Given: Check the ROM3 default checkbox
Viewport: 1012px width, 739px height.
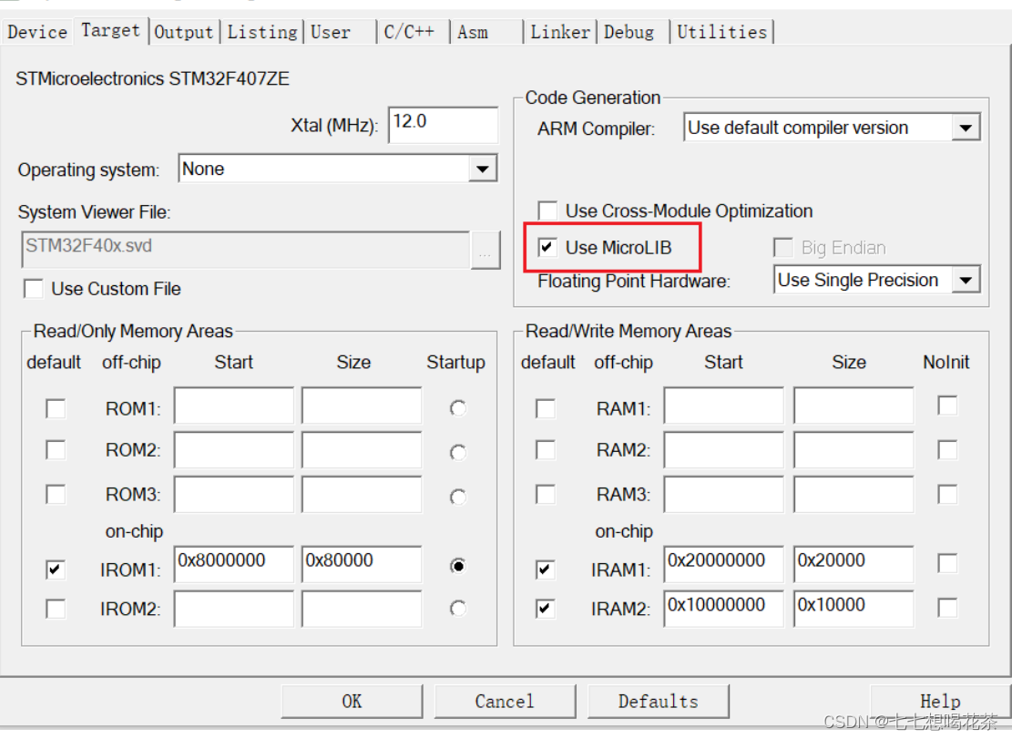Looking at the screenshot, I should 56,495.
